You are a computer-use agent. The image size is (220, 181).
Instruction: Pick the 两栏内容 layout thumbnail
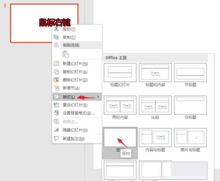[x=120, y=105]
